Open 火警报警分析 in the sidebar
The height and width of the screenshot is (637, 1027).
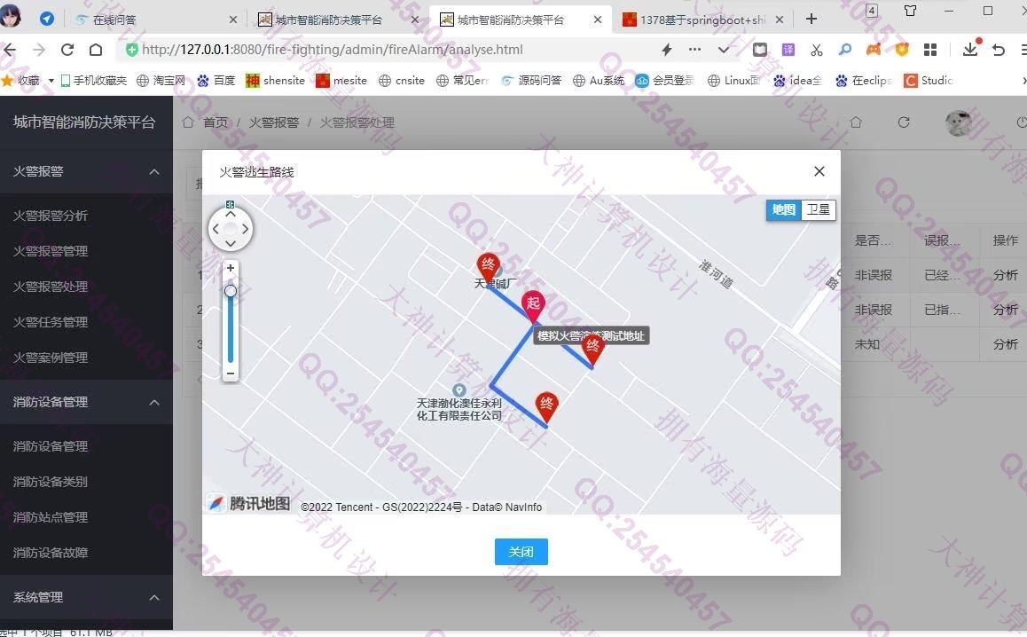coord(51,216)
